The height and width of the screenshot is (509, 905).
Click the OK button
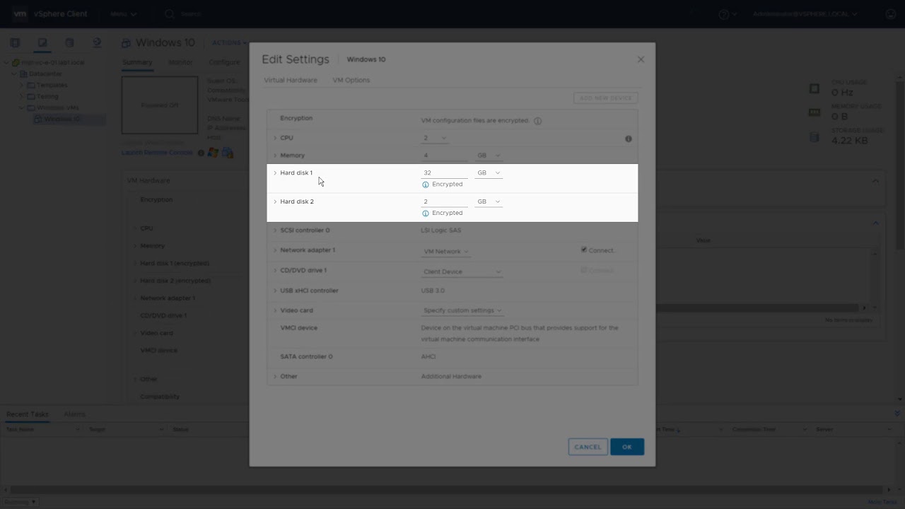[x=626, y=447]
